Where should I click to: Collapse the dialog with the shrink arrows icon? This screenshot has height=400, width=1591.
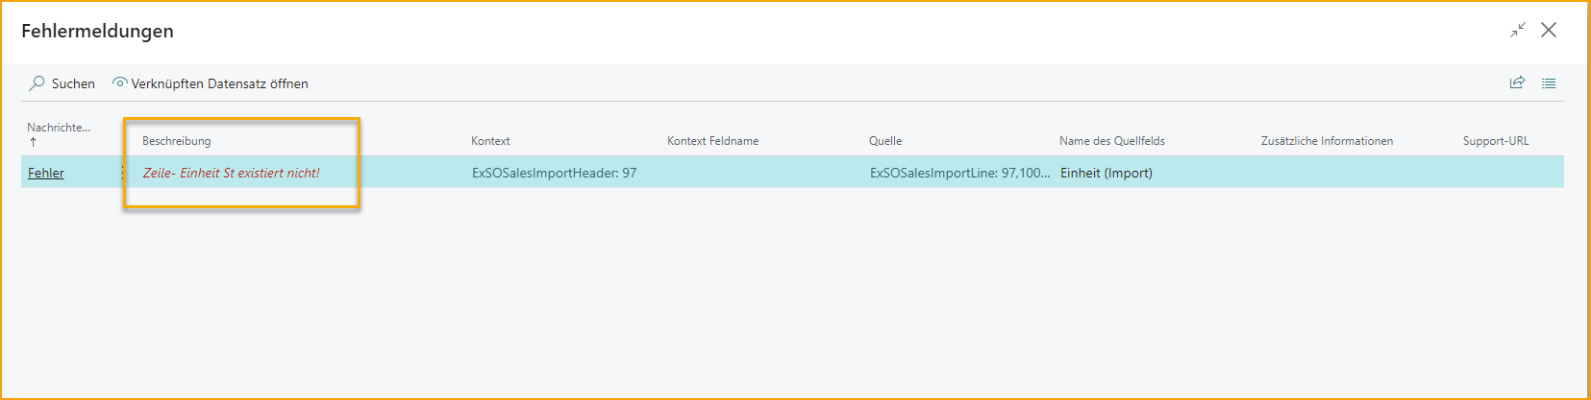pyautogui.click(x=1517, y=31)
